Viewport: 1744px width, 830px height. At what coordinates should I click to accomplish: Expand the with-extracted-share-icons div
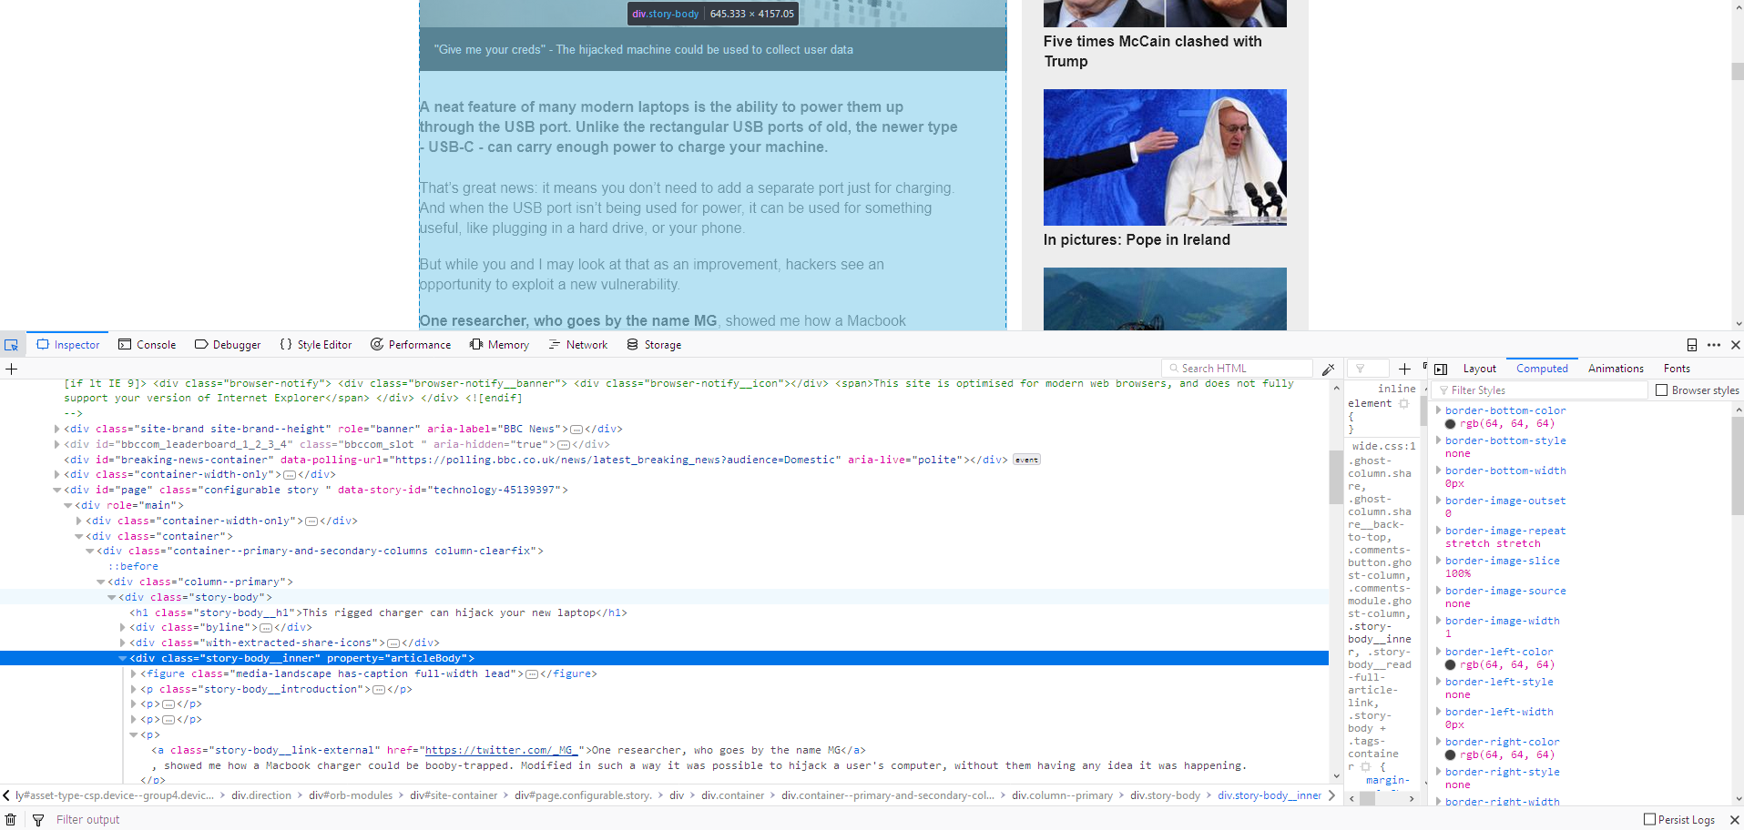tap(123, 643)
